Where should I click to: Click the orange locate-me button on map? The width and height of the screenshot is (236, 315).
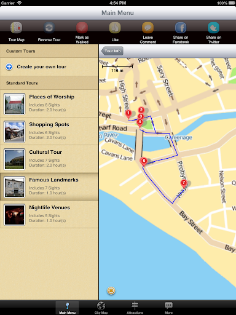[111, 290]
